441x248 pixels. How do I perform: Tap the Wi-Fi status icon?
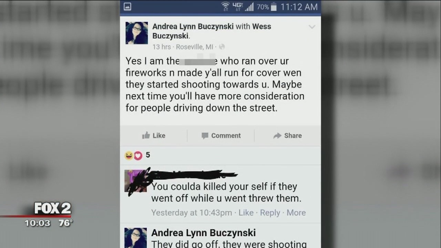[225, 7]
